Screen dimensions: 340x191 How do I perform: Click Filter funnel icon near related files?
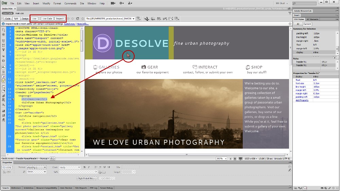point(290,13)
